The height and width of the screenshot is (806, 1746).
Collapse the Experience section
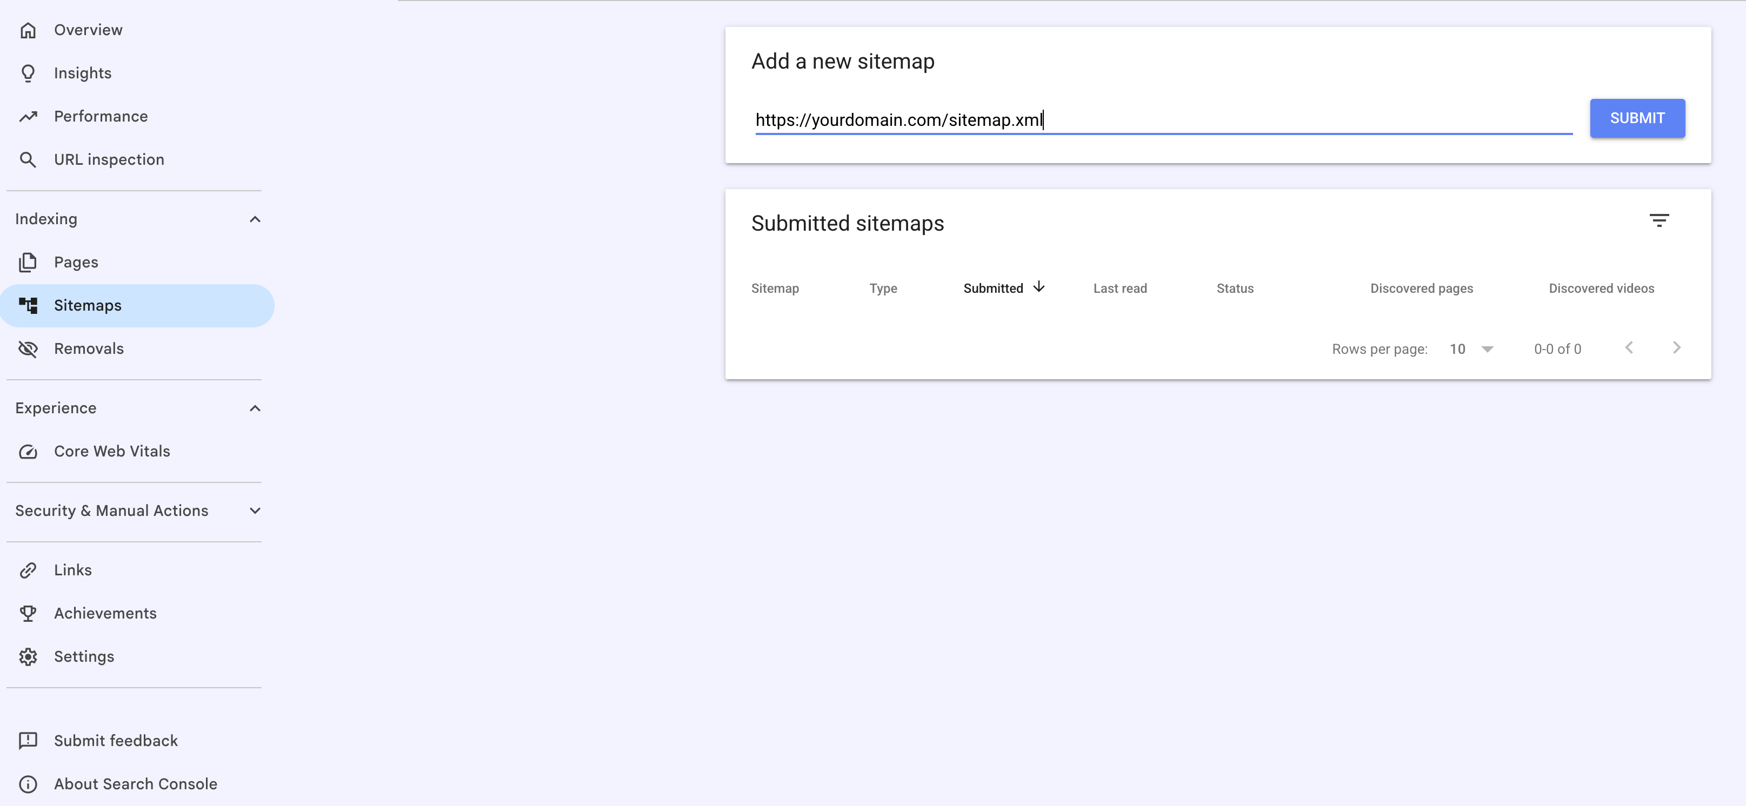[x=255, y=408]
